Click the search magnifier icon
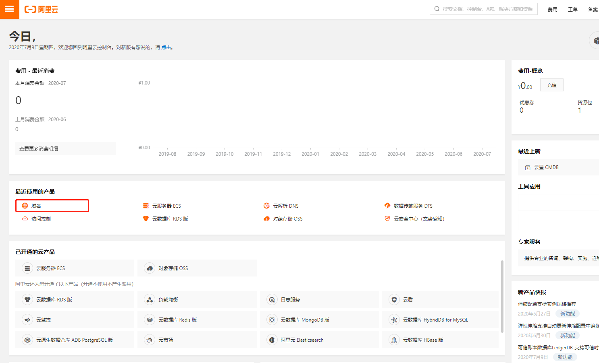This screenshot has width=599, height=363. pyautogui.click(x=437, y=9)
